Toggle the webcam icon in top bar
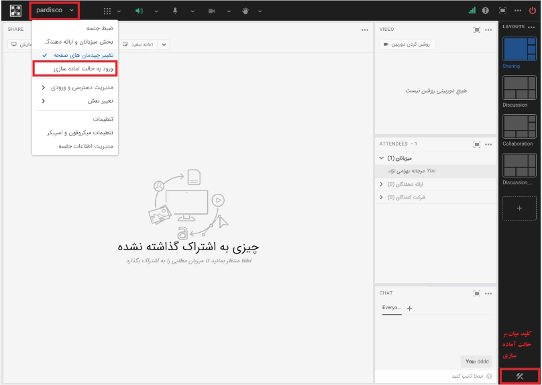 (211, 11)
